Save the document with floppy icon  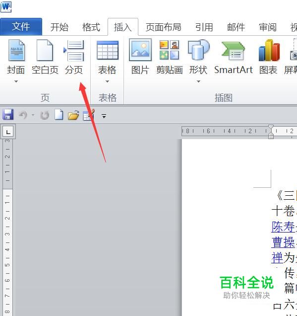[8, 115]
